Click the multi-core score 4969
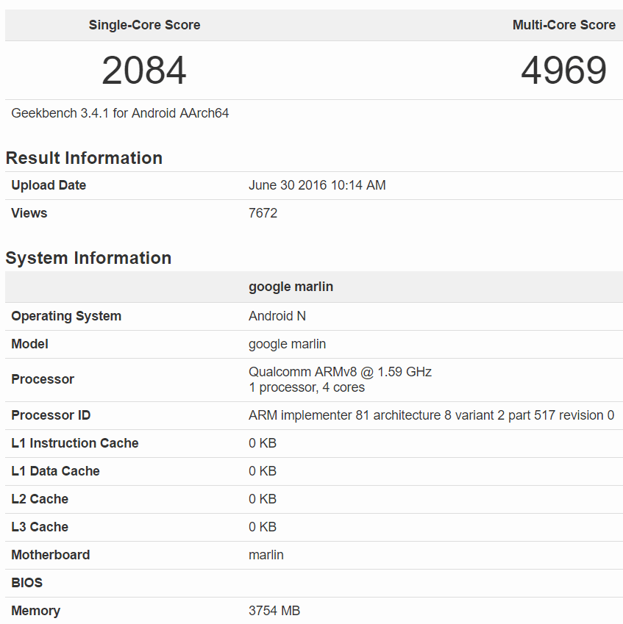623x624 pixels. pos(564,71)
